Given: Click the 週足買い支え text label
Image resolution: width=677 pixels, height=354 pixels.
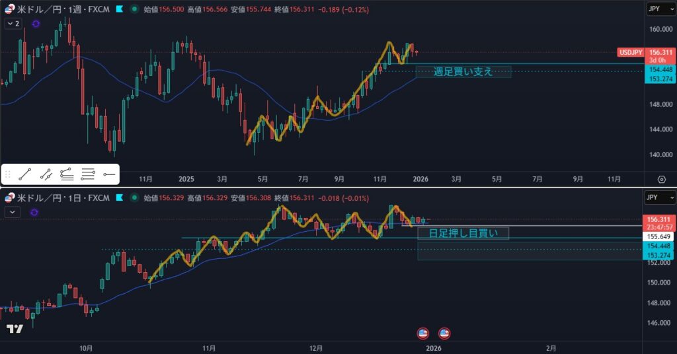Looking at the screenshot, I should tap(463, 71).
